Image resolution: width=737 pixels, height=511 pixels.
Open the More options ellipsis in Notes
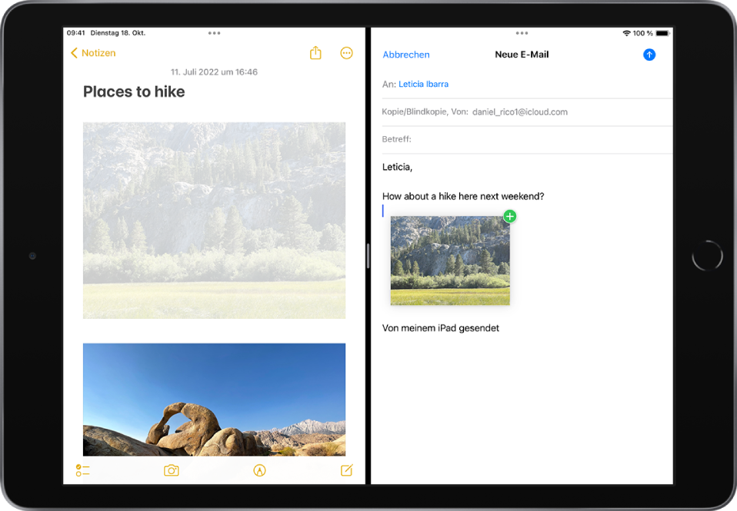[346, 52]
